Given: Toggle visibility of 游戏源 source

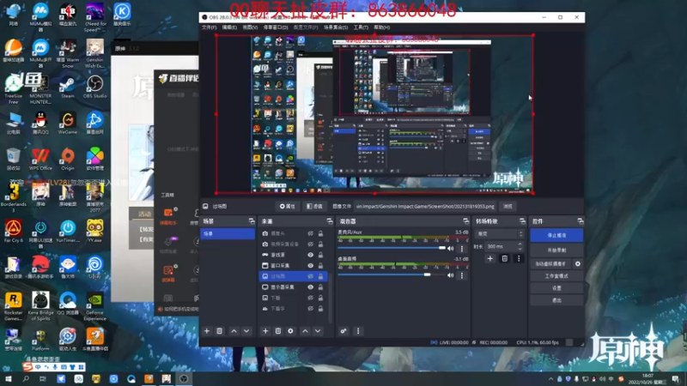Looking at the screenshot, I should 310,255.
